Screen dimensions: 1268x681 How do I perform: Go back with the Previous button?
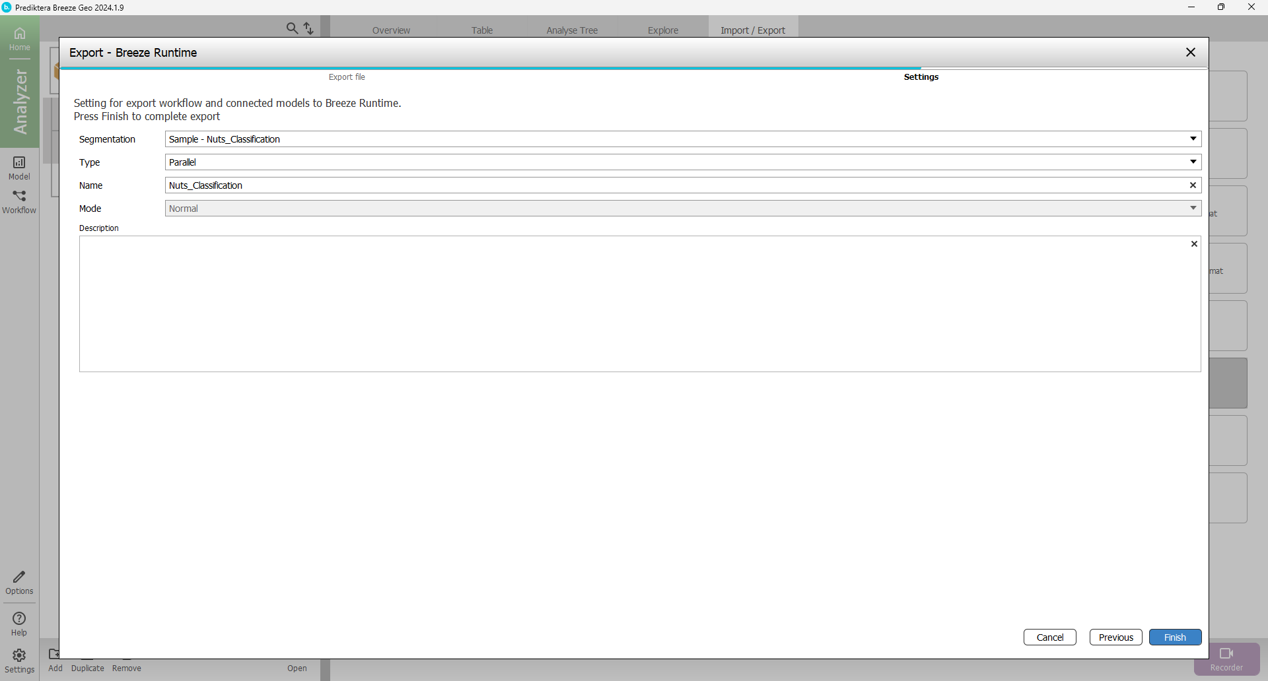coord(1115,637)
